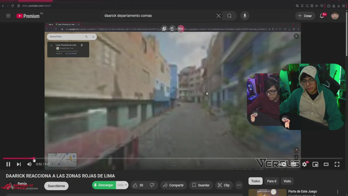
Task: Open the extensions cube icon
Action: click(x=329, y=6)
